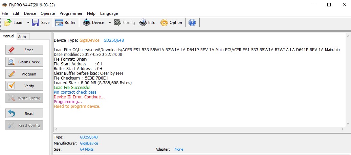Click the Save floppy disk icon
This screenshot has height=155, width=351.
click(35, 23)
